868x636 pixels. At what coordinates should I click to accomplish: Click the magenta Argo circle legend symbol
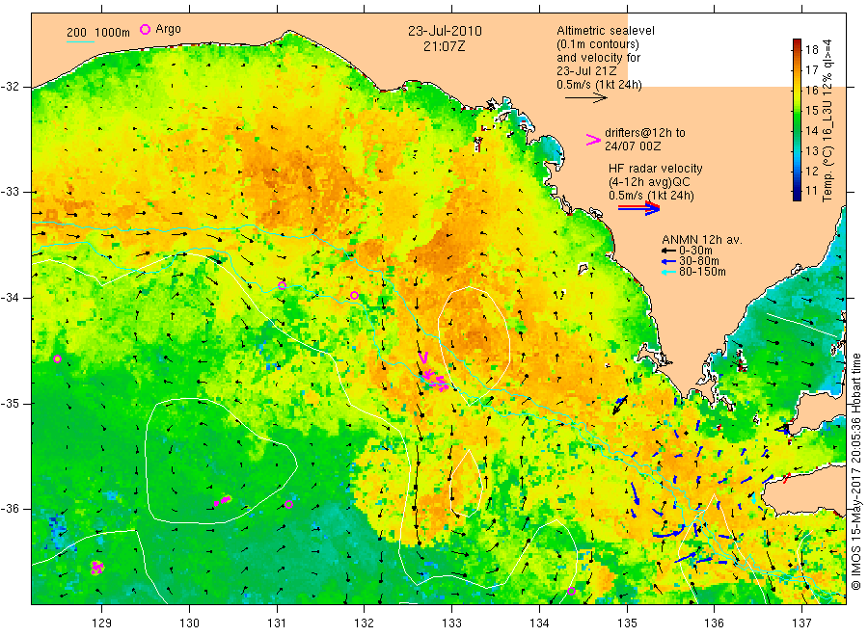[x=145, y=29]
